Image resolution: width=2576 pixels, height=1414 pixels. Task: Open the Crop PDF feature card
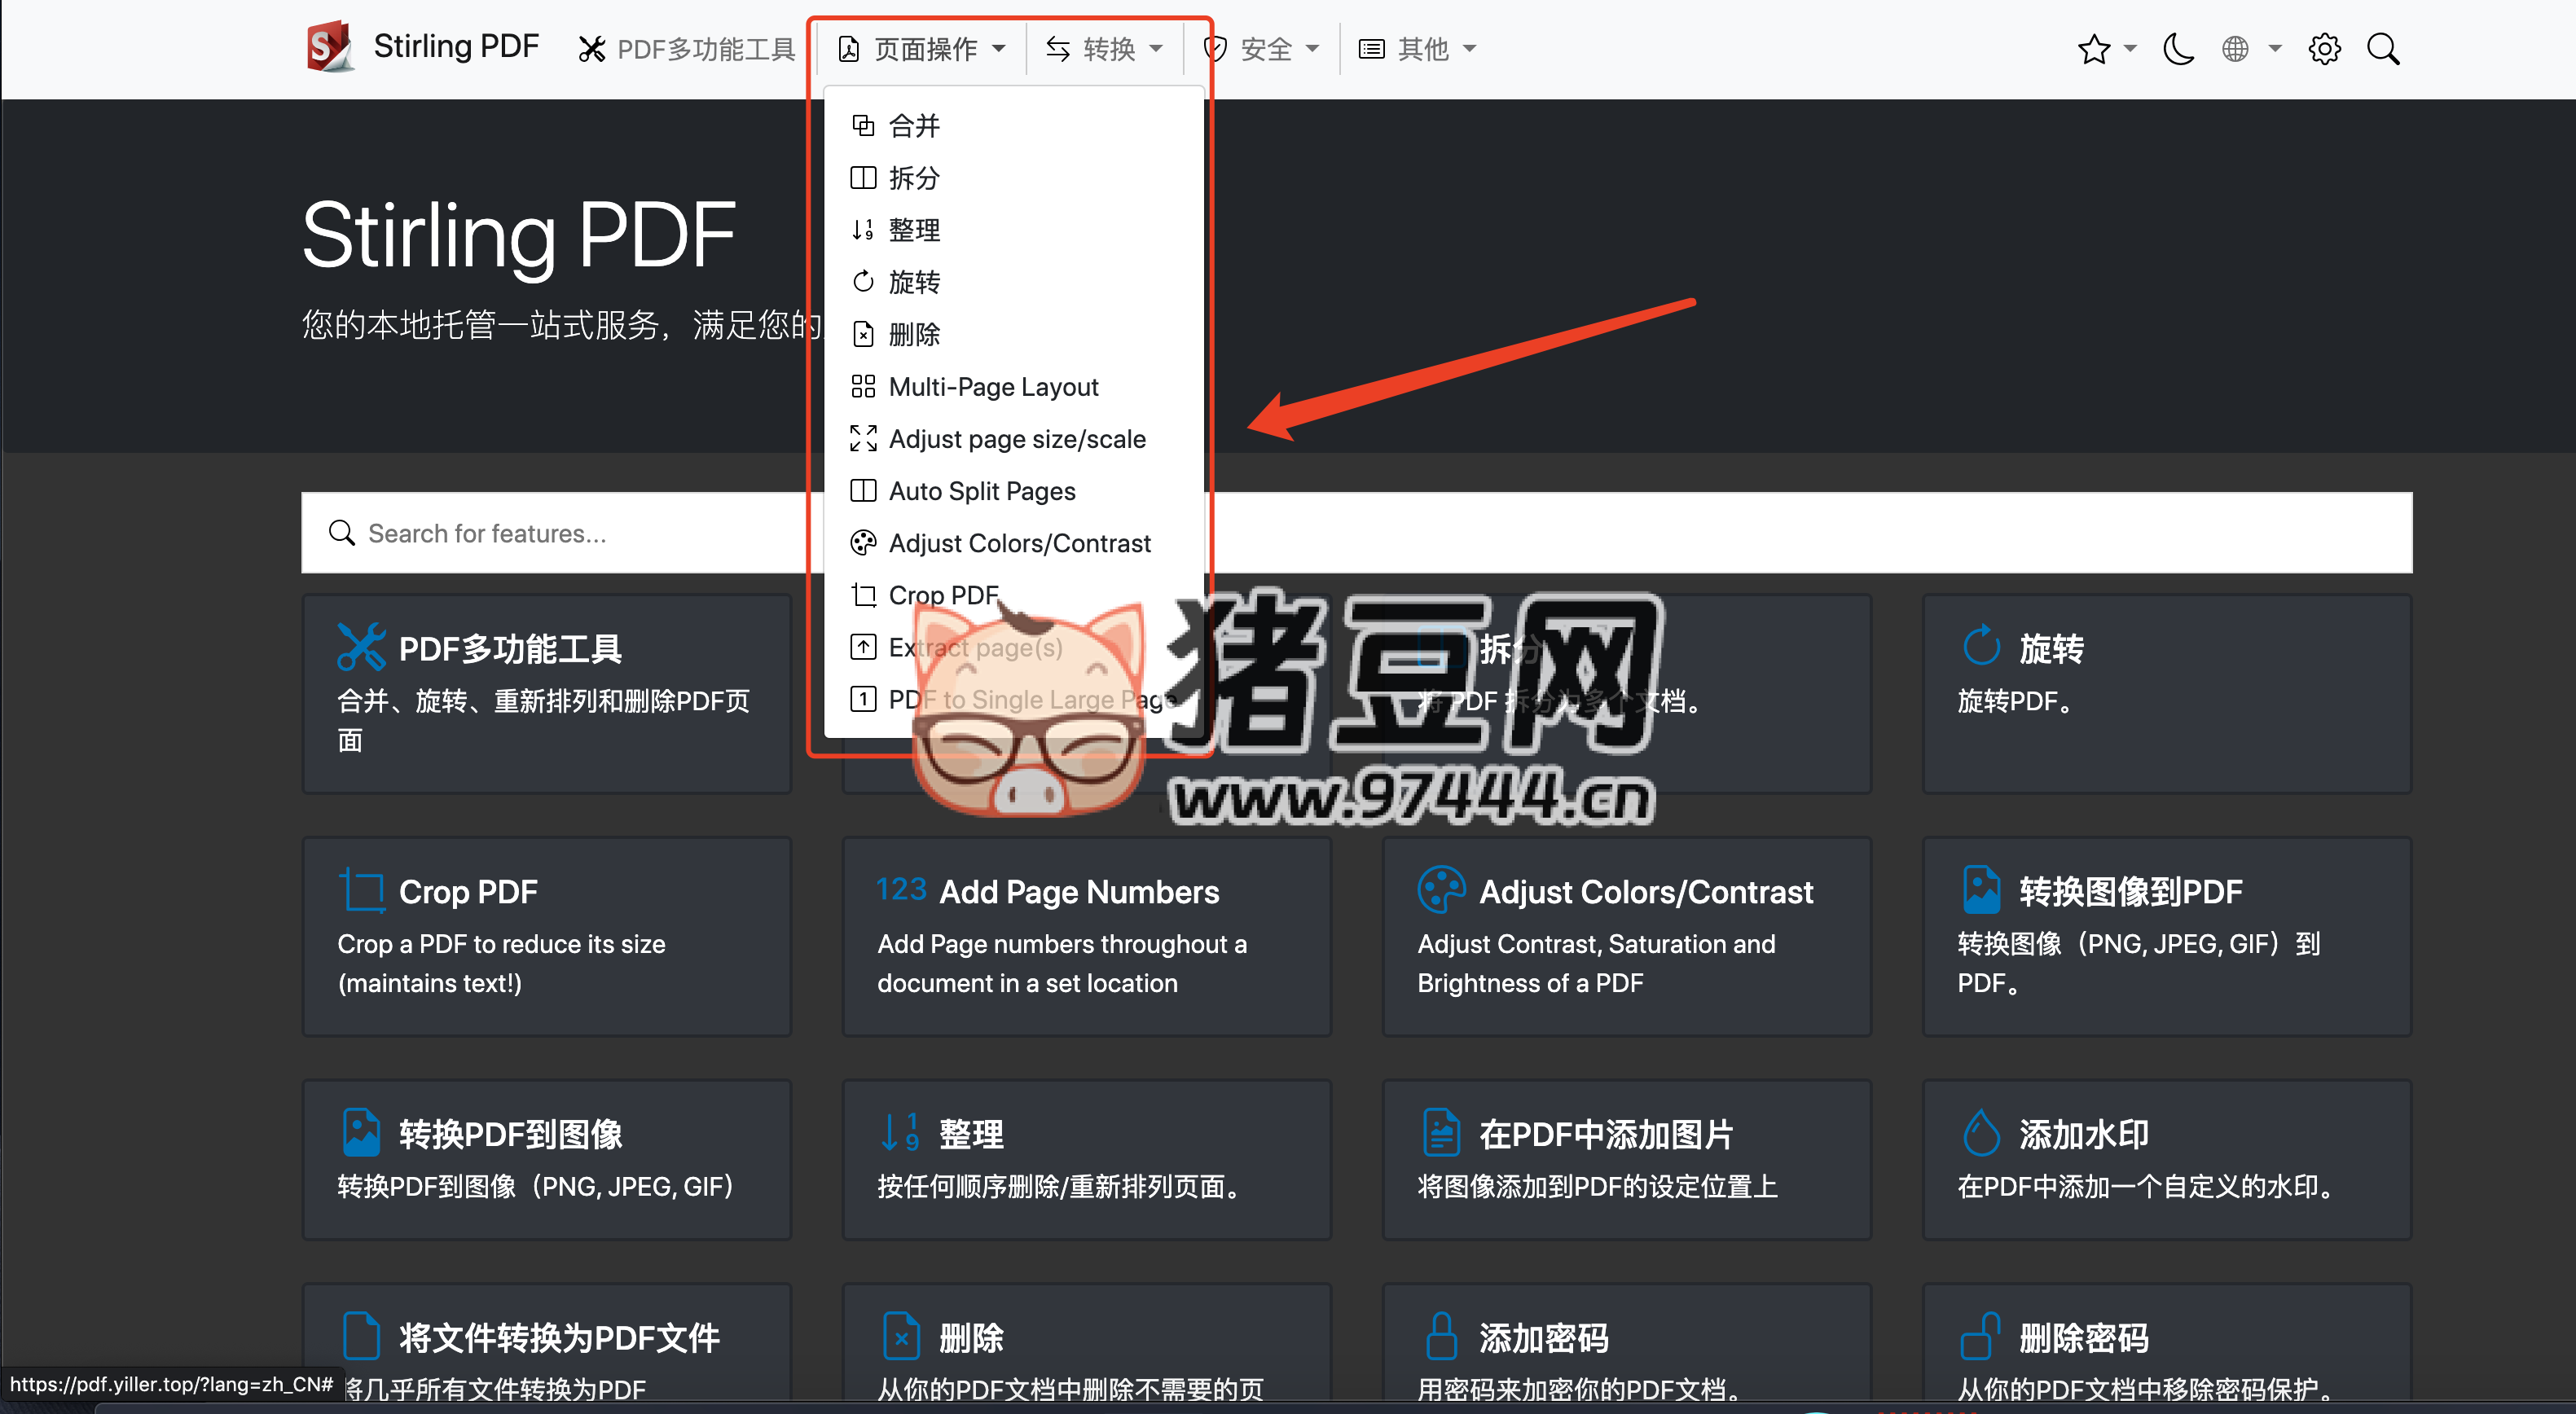click(547, 936)
